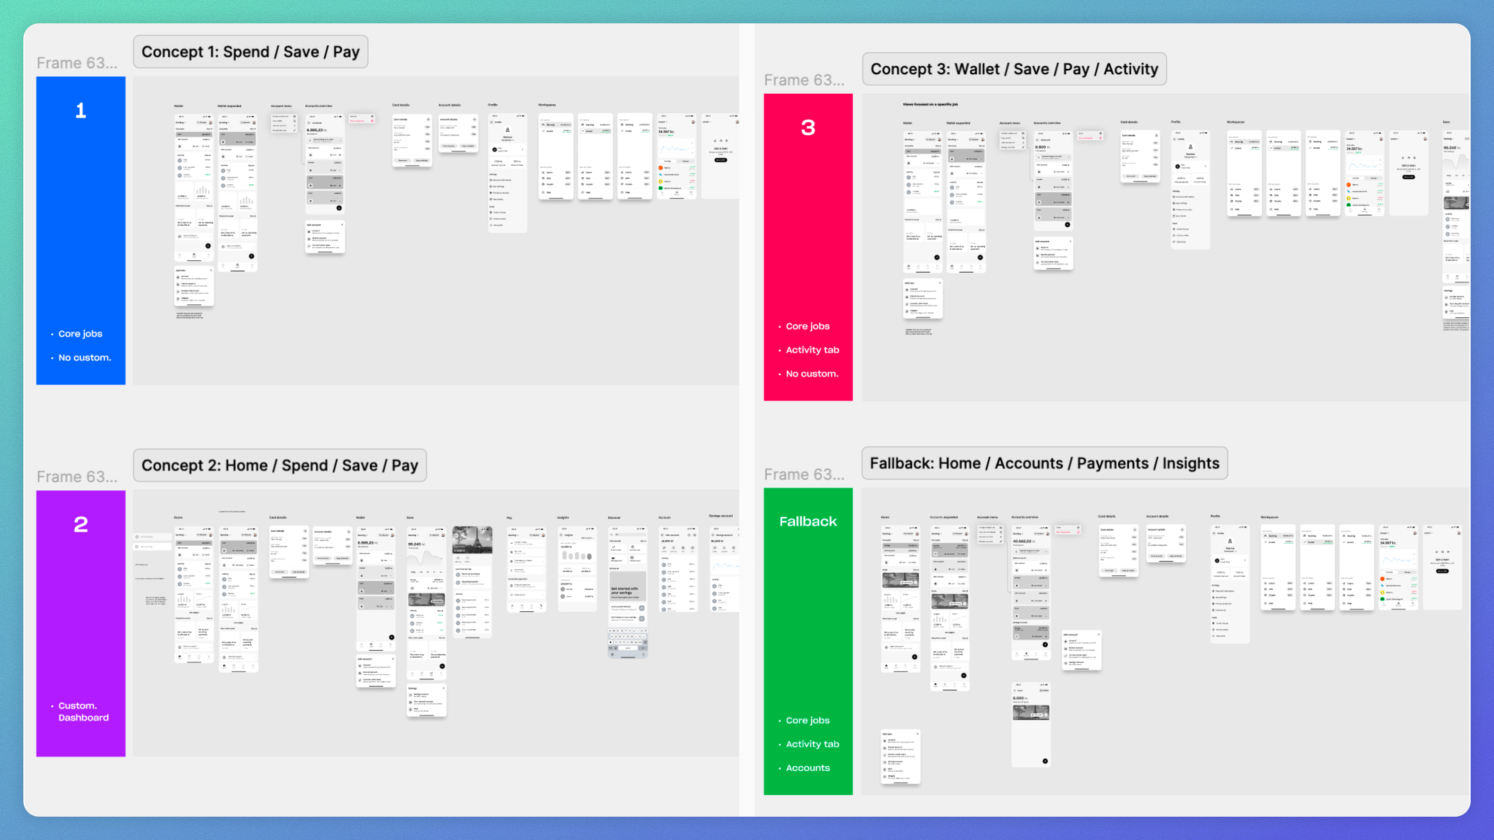Select the Discover screen with keyboard in Concept 2
1494x840 pixels.
click(628, 592)
